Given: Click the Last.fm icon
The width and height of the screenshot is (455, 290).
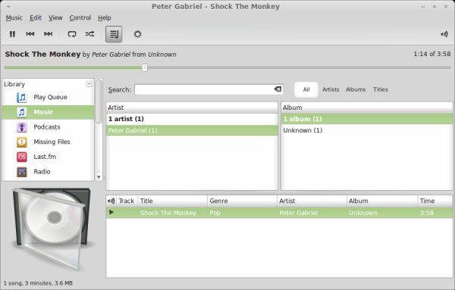Looking at the screenshot, I should click(x=22, y=157).
